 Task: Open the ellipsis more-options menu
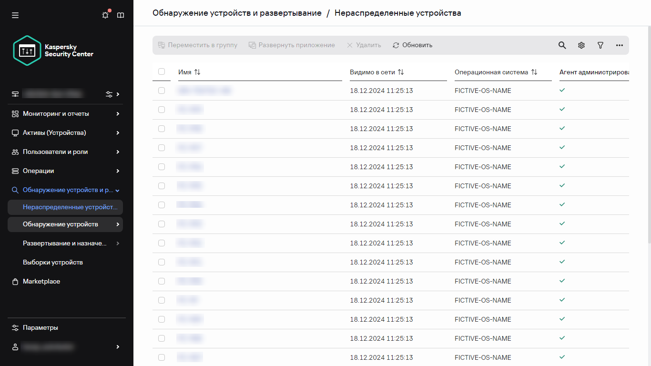[619, 45]
